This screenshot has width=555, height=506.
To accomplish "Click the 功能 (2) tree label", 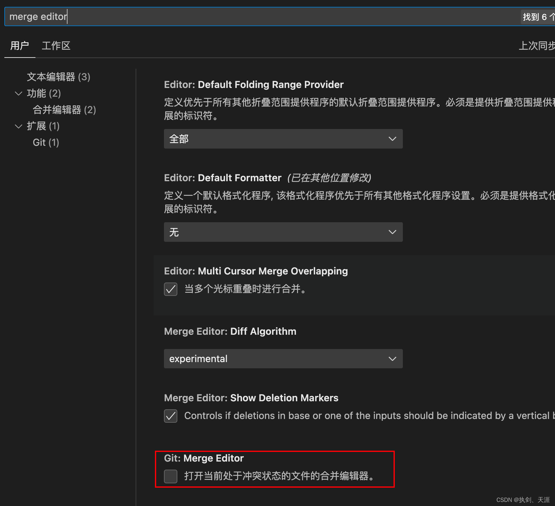I will click(x=44, y=93).
